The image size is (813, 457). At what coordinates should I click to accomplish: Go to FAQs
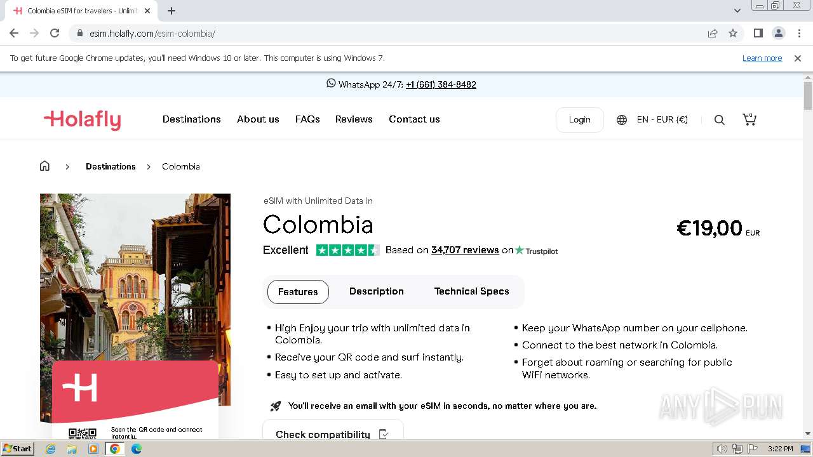[x=307, y=119]
